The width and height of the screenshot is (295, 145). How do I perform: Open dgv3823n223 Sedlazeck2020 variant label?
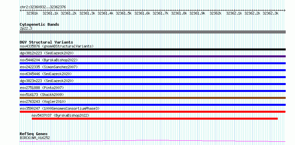pos(47,81)
